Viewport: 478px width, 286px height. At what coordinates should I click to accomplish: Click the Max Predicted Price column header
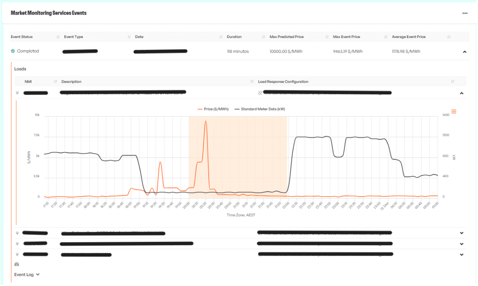coord(286,37)
